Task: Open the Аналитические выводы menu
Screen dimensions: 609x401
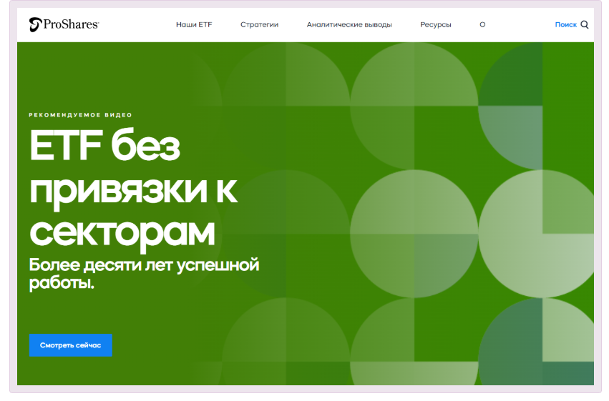Action: pyautogui.click(x=349, y=25)
